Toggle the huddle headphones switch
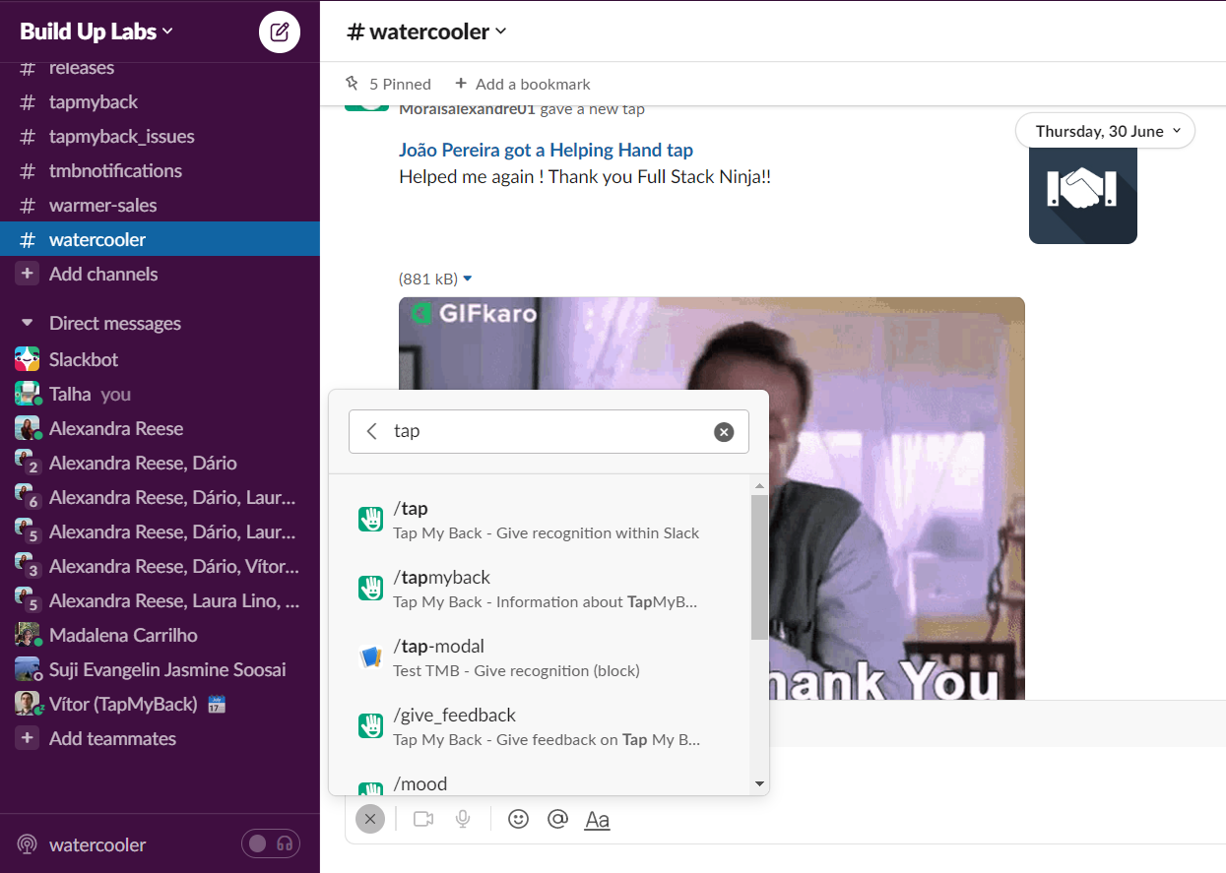Viewport: 1226px width, 873px height. tap(271, 843)
